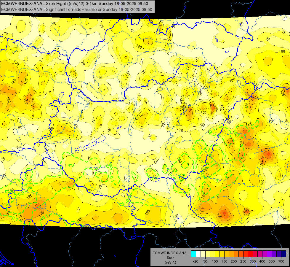Click the 'Sreh' label in the legend box
Image resolution: width=290 pixels, height=267 pixels.
[171, 258]
